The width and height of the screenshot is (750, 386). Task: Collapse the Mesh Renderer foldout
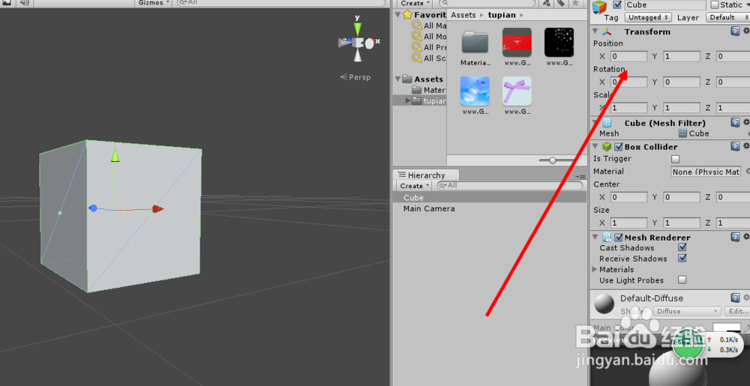[x=595, y=237]
